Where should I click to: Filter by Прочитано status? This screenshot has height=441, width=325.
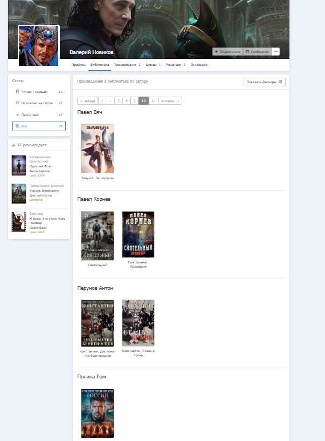(x=39, y=115)
